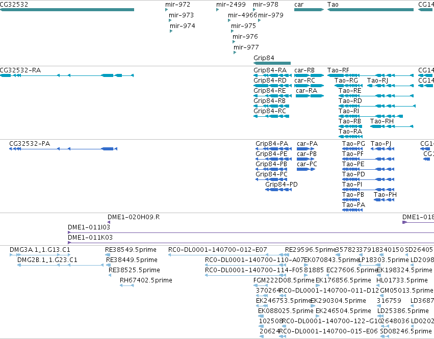This screenshot has height=339, width=434.
Task: Click the Grip84-PE CDS label
Action: point(271,154)
